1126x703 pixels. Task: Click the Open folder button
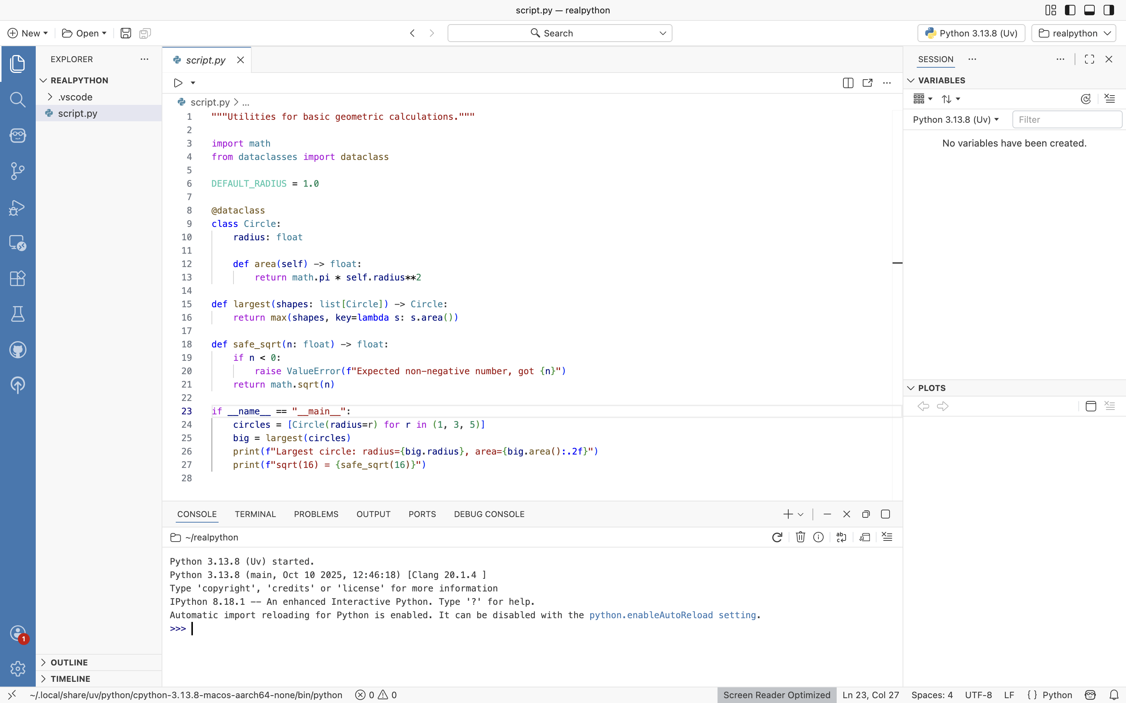(x=84, y=33)
